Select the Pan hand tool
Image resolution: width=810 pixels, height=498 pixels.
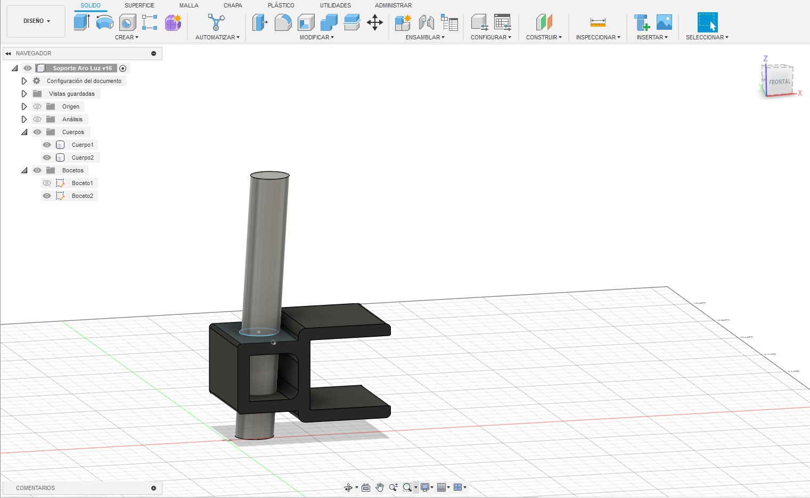[x=380, y=487]
